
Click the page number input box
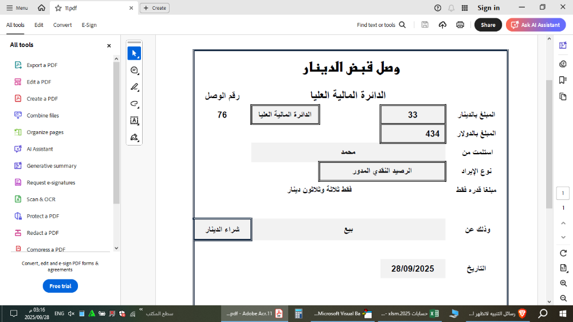click(563, 194)
